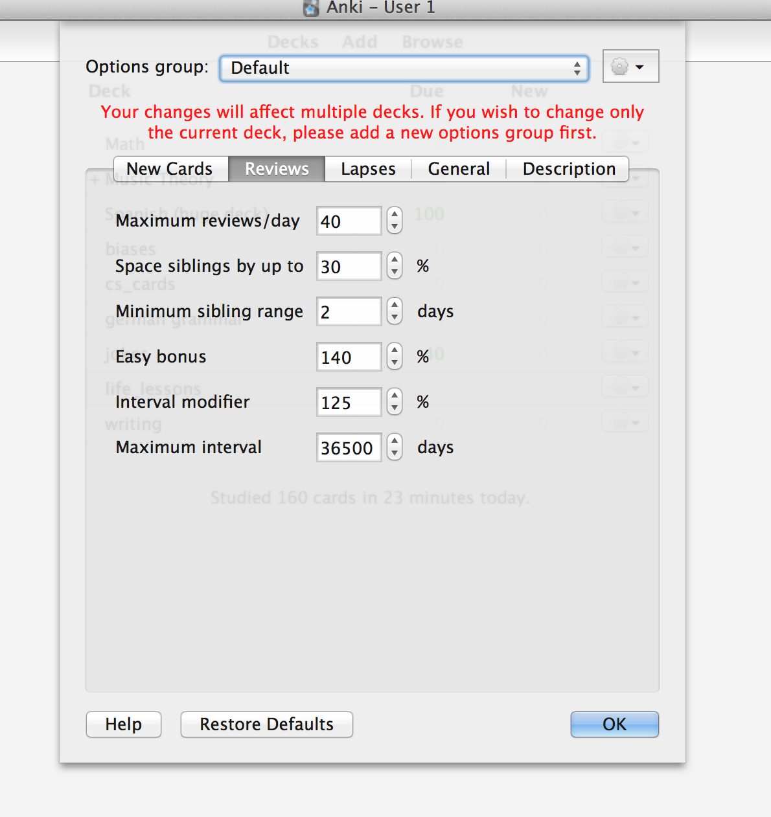Viewport: 771px width, 817px height.
Task: Increase Maximum reviews/day with stepper
Action: pyautogui.click(x=395, y=215)
